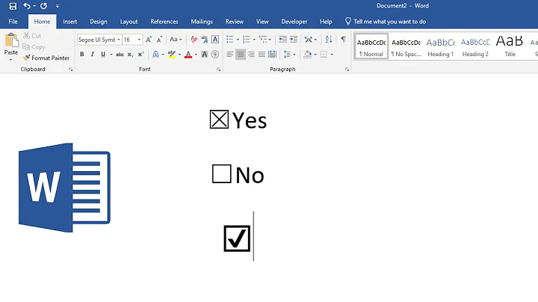The height and width of the screenshot is (302, 538).
Task: Click the Shading paint bucket icon
Action: pos(307,55)
